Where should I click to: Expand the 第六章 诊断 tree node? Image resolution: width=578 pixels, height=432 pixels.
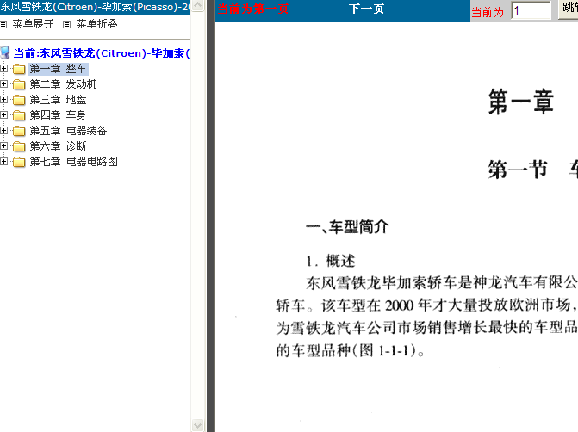(3, 145)
